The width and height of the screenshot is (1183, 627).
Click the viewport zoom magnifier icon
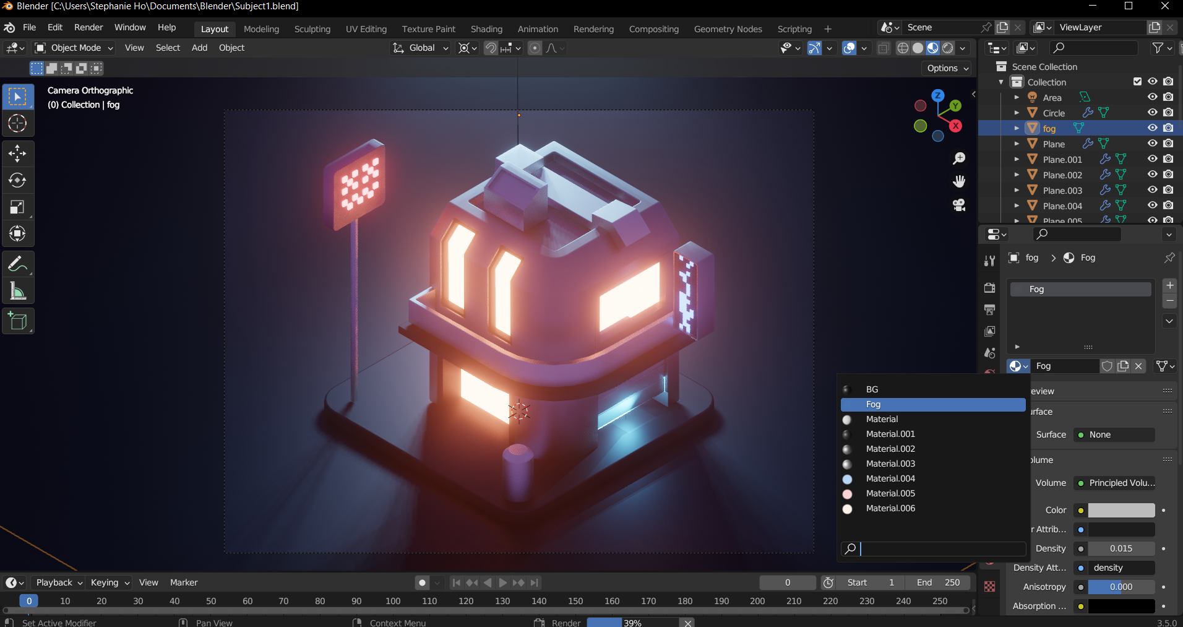tap(959, 158)
